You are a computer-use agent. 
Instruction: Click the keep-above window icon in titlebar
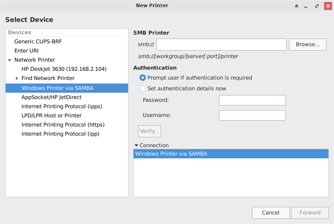point(296,6)
